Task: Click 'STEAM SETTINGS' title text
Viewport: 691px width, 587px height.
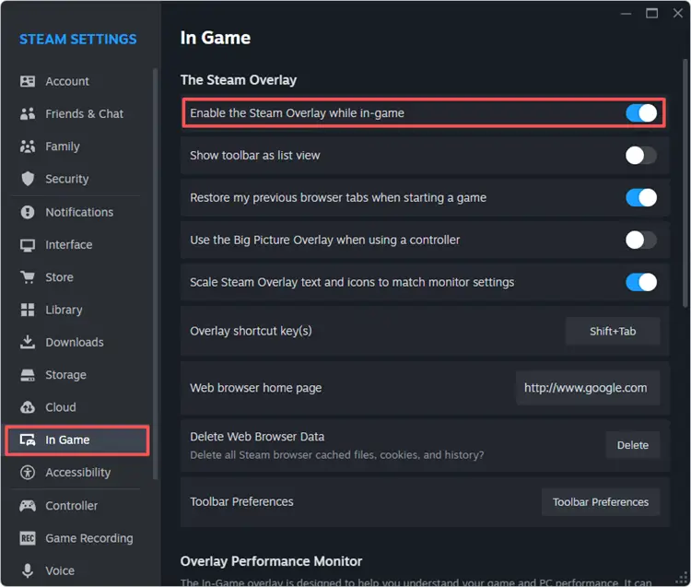Action: [78, 40]
